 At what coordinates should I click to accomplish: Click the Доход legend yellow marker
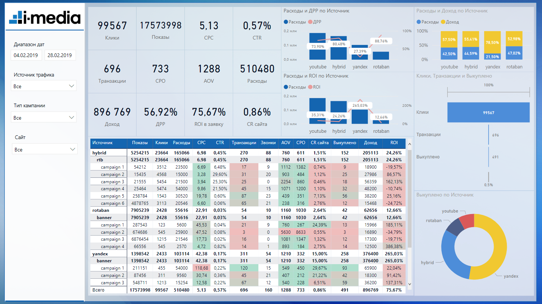[443, 22]
